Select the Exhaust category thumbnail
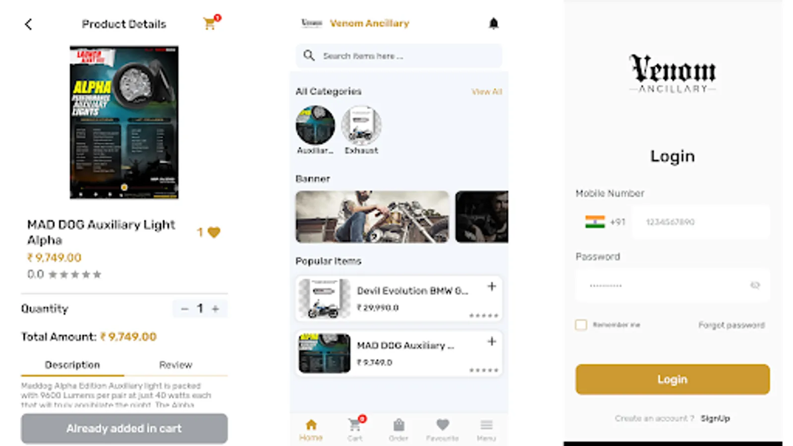 (x=361, y=125)
